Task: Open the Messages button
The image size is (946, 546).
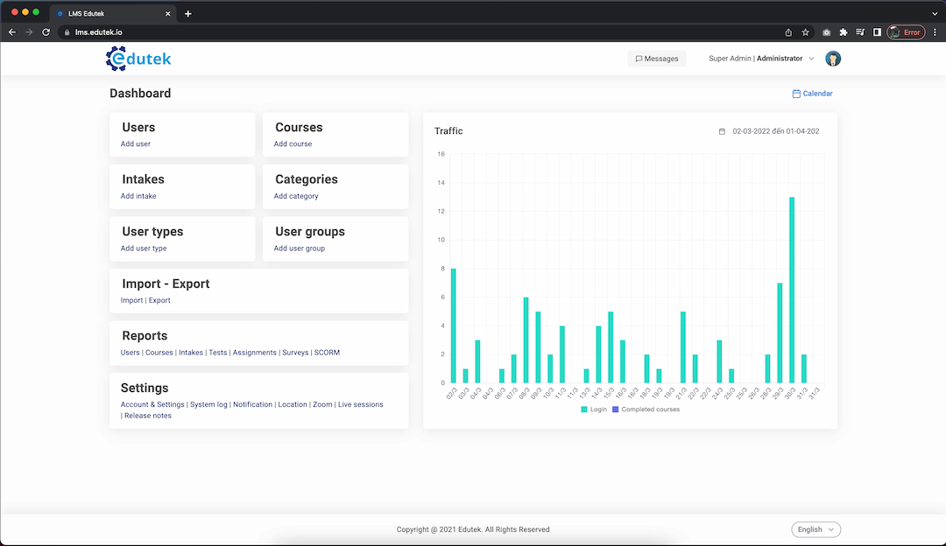Action: tap(656, 59)
